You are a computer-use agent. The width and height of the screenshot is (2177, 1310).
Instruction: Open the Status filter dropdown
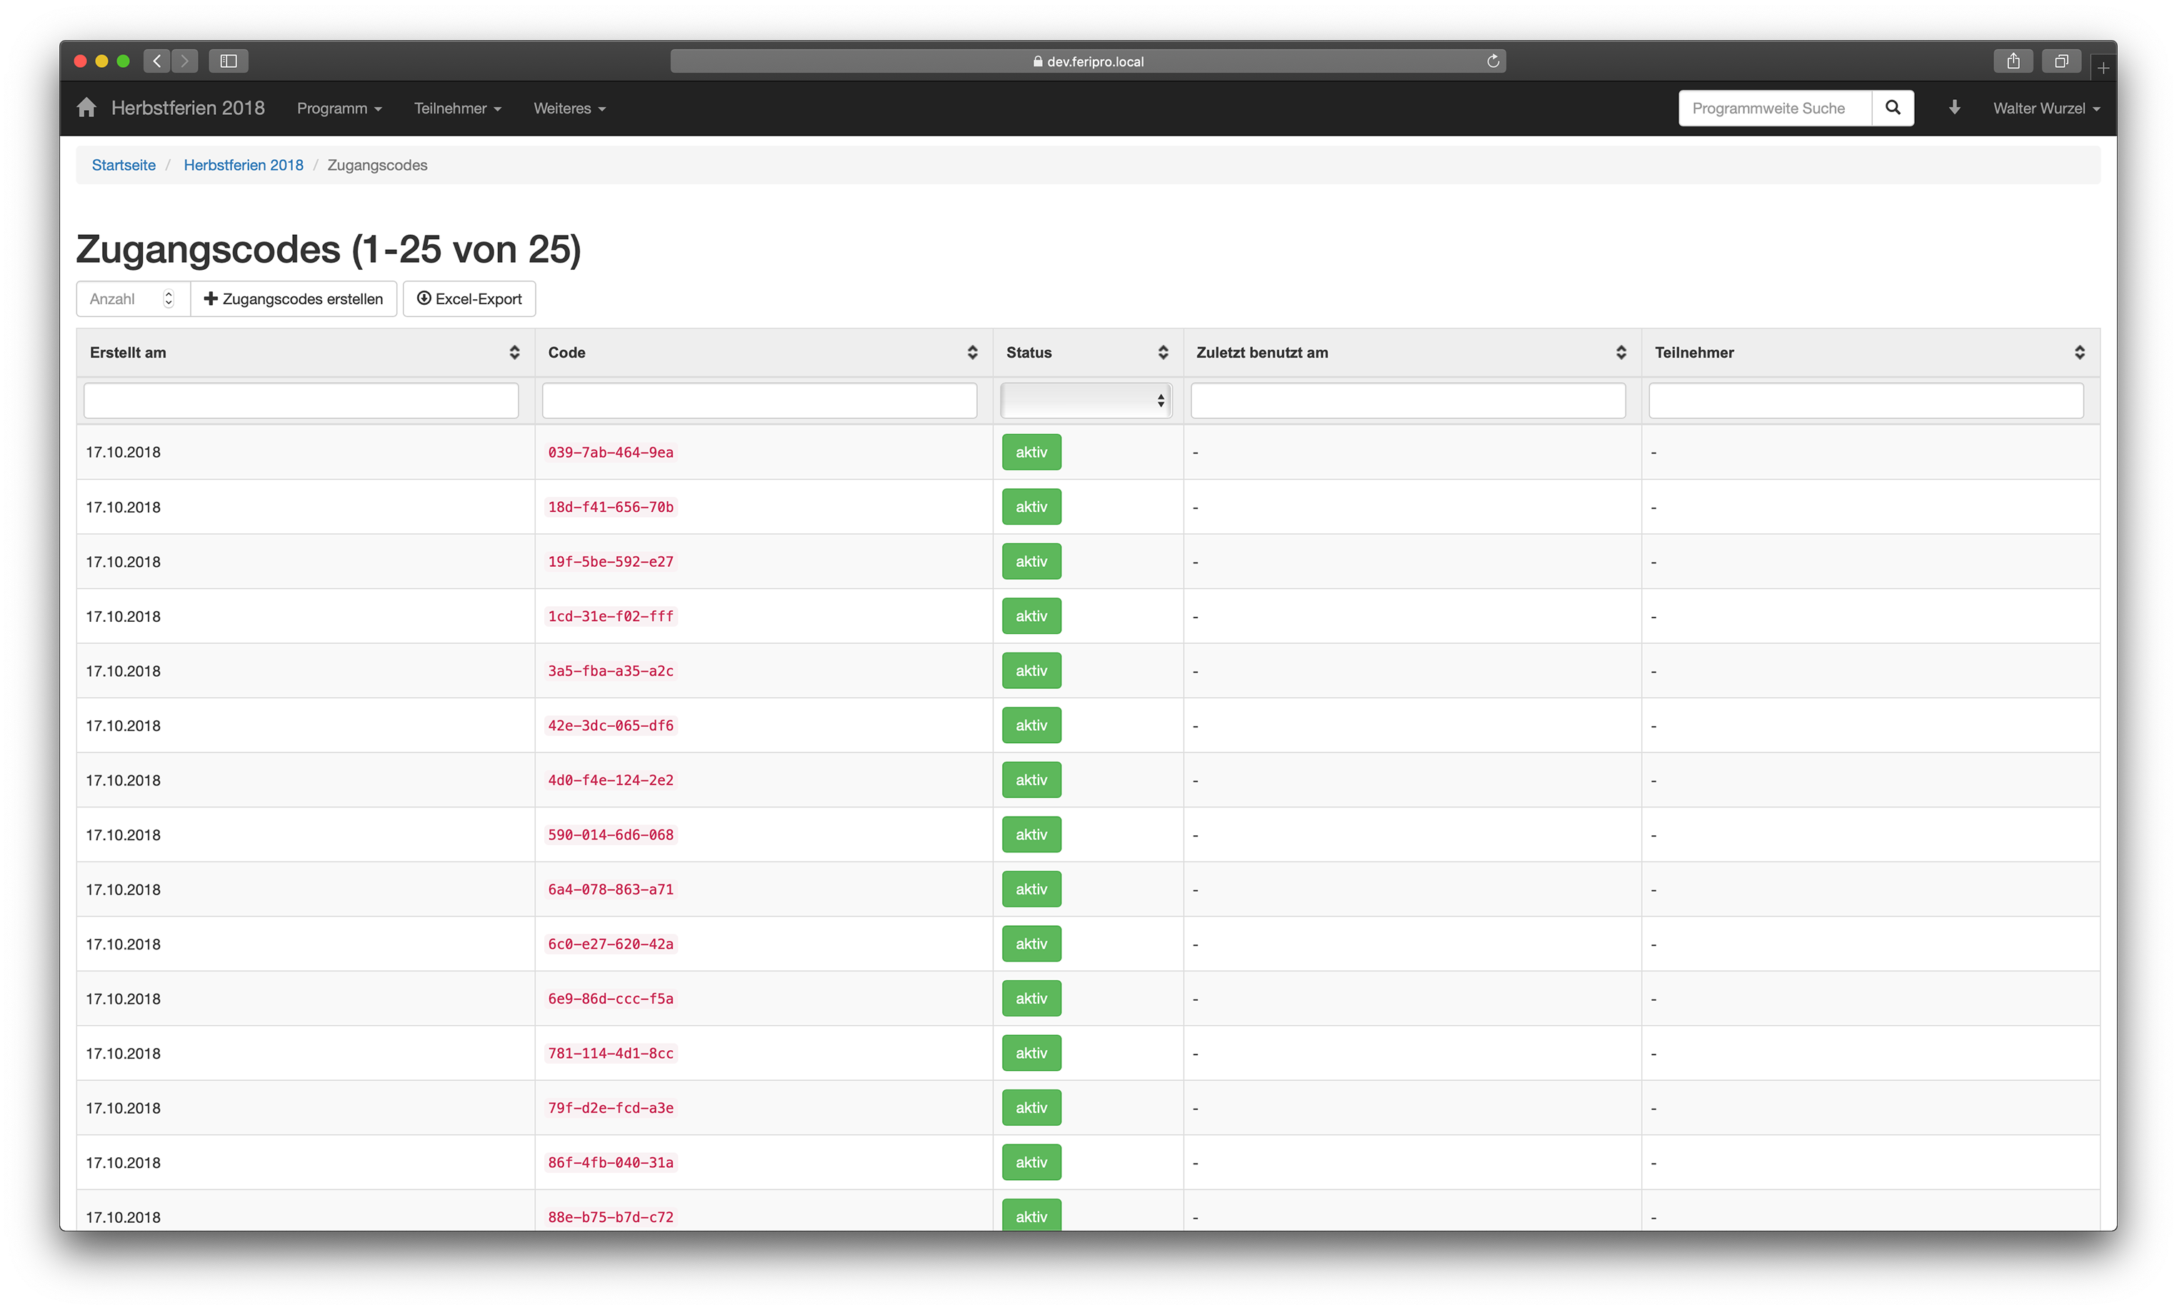tap(1086, 400)
